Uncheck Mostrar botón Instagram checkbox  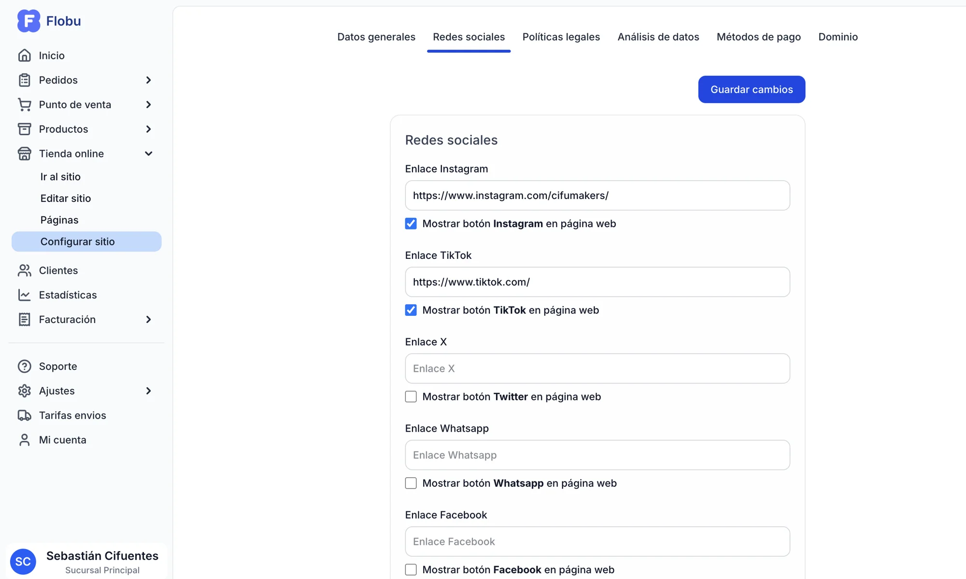pos(411,224)
